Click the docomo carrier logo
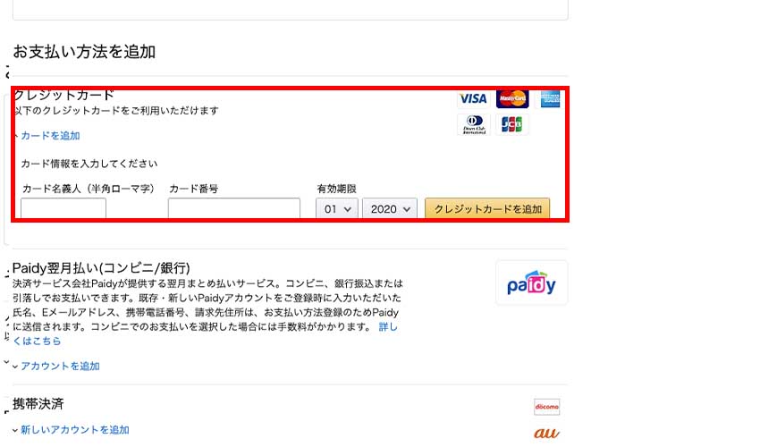 coord(546,407)
